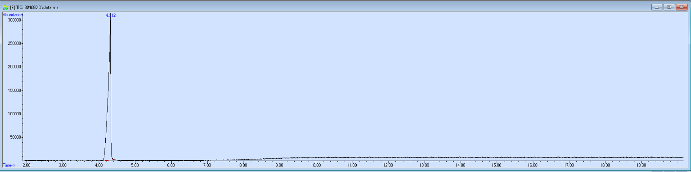Image resolution: width=691 pixels, height=172 pixels.
Task: Click the 3.00 time axis label
Action: 62,165
